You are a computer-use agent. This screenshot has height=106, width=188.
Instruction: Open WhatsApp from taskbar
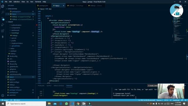pos(66,104)
